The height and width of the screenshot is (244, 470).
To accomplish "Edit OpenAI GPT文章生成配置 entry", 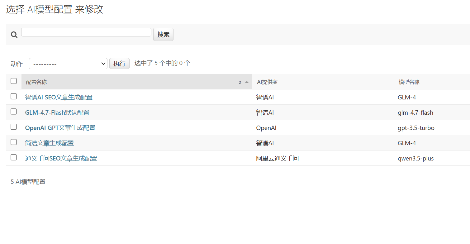I will pos(60,128).
